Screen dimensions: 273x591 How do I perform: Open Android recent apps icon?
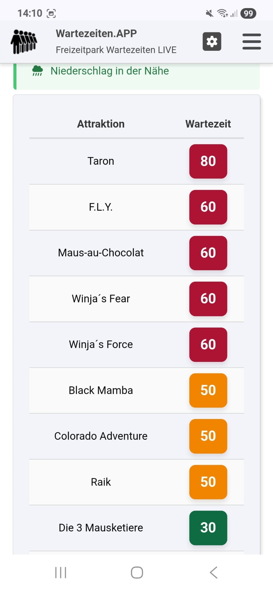click(61, 573)
